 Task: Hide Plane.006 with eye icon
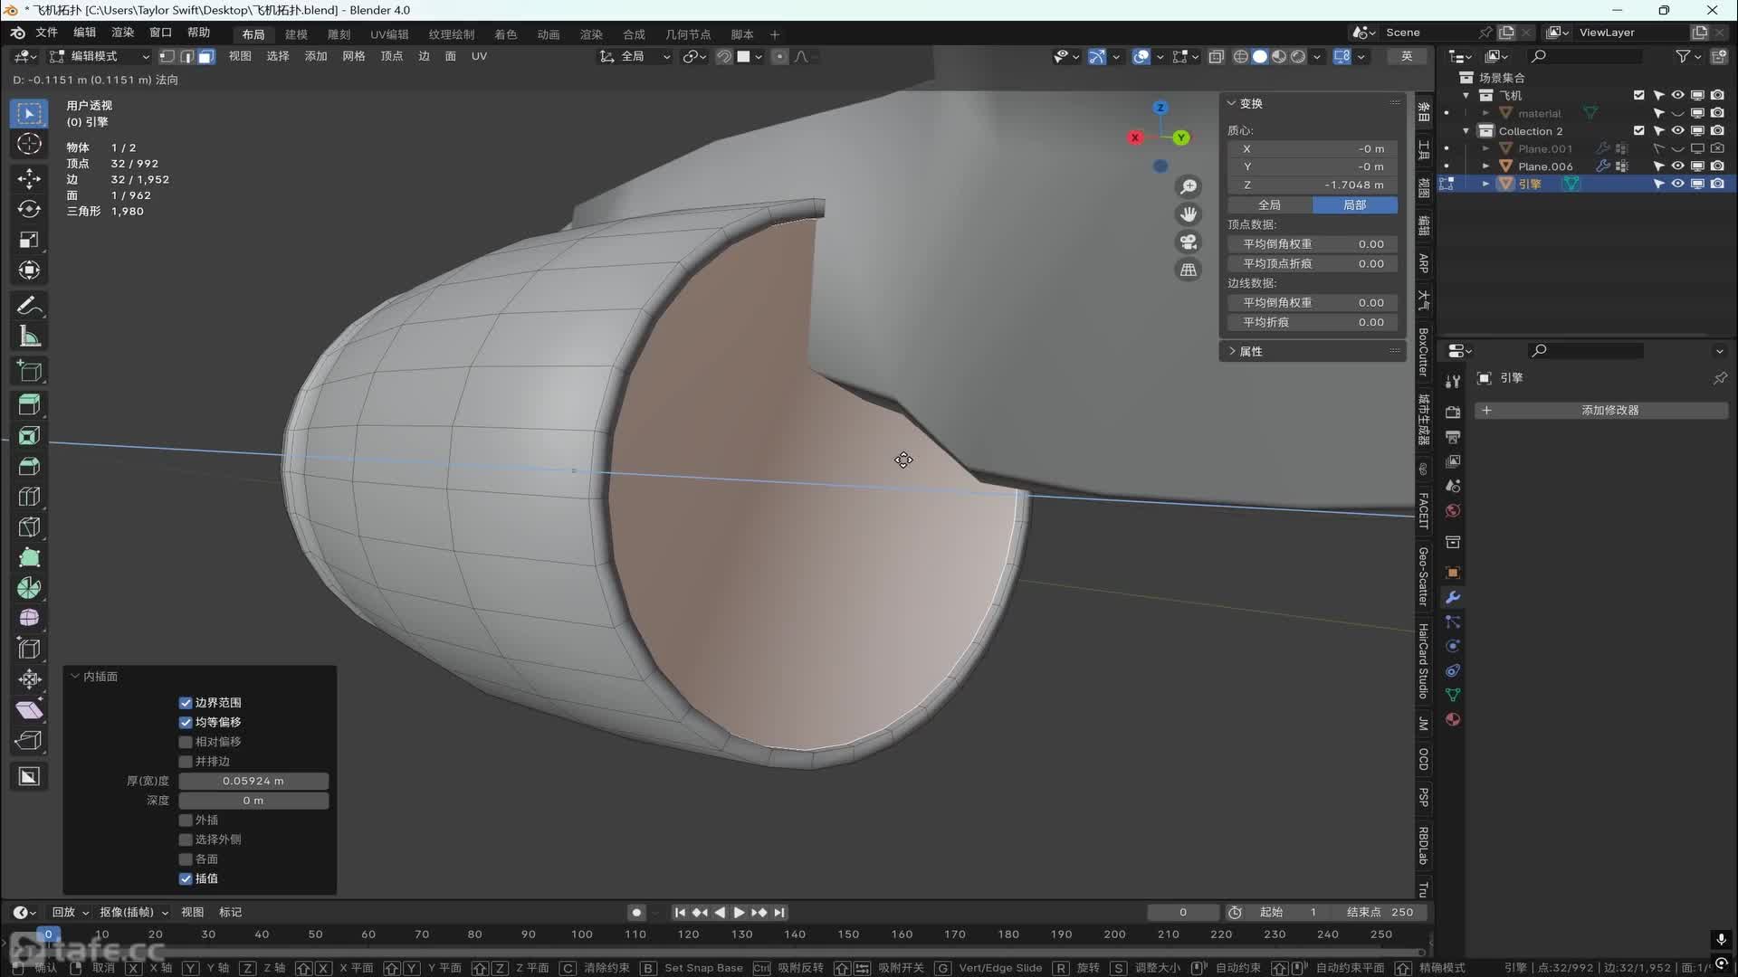point(1677,166)
